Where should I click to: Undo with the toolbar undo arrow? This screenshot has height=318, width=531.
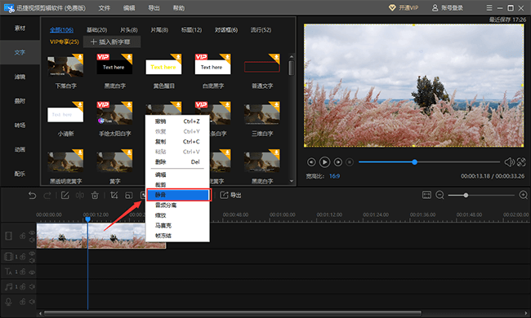pyautogui.click(x=32, y=196)
